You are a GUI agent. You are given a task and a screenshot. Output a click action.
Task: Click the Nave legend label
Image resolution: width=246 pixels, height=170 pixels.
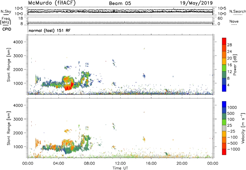point(234,21)
